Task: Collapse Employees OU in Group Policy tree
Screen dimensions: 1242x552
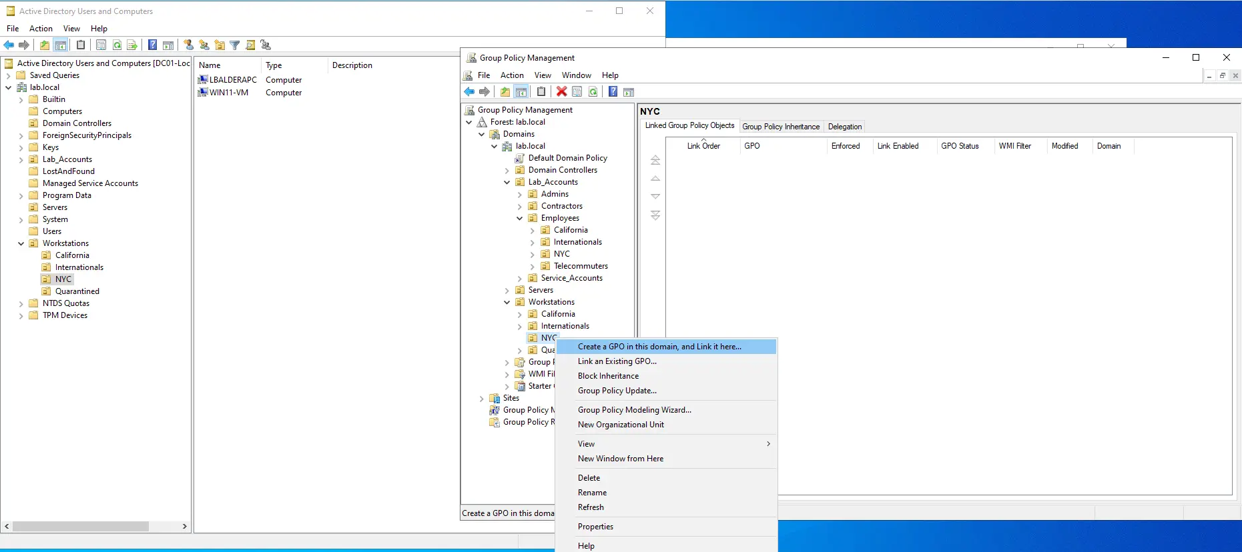Action: [520, 218]
